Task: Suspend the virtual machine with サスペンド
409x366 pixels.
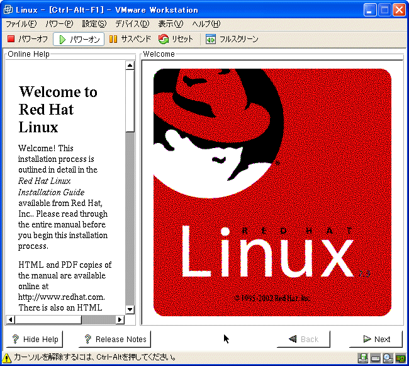Action: click(x=130, y=39)
